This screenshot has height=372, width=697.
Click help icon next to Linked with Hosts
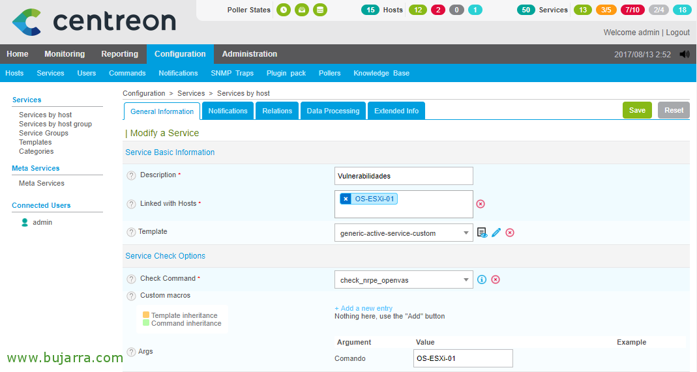[x=131, y=204]
